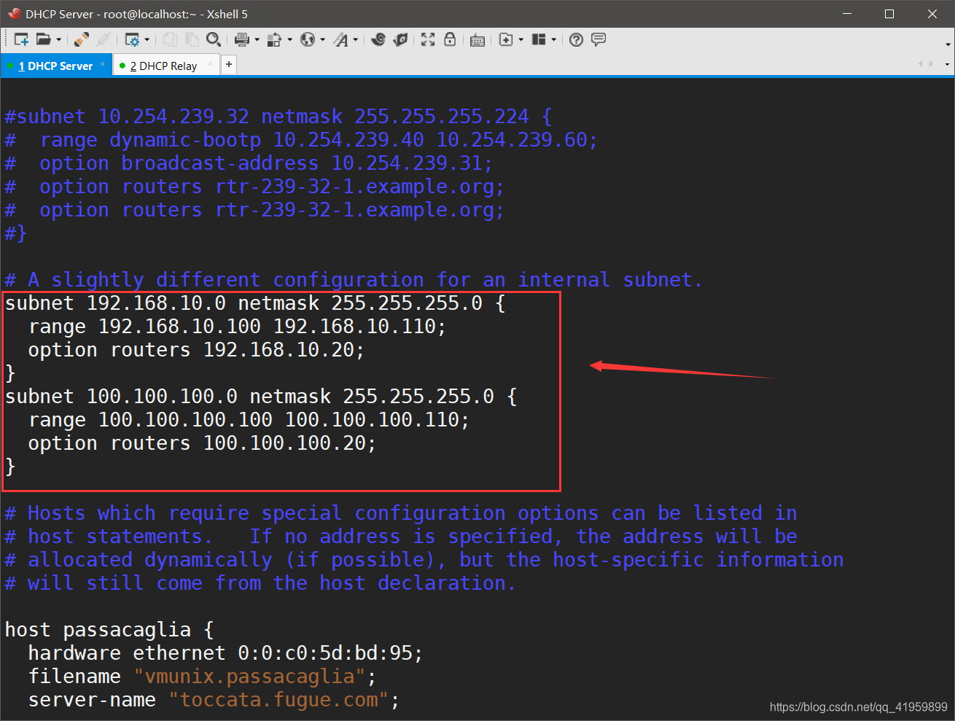
Task: Click the toolbar options arrow at far right
Action: [948, 44]
